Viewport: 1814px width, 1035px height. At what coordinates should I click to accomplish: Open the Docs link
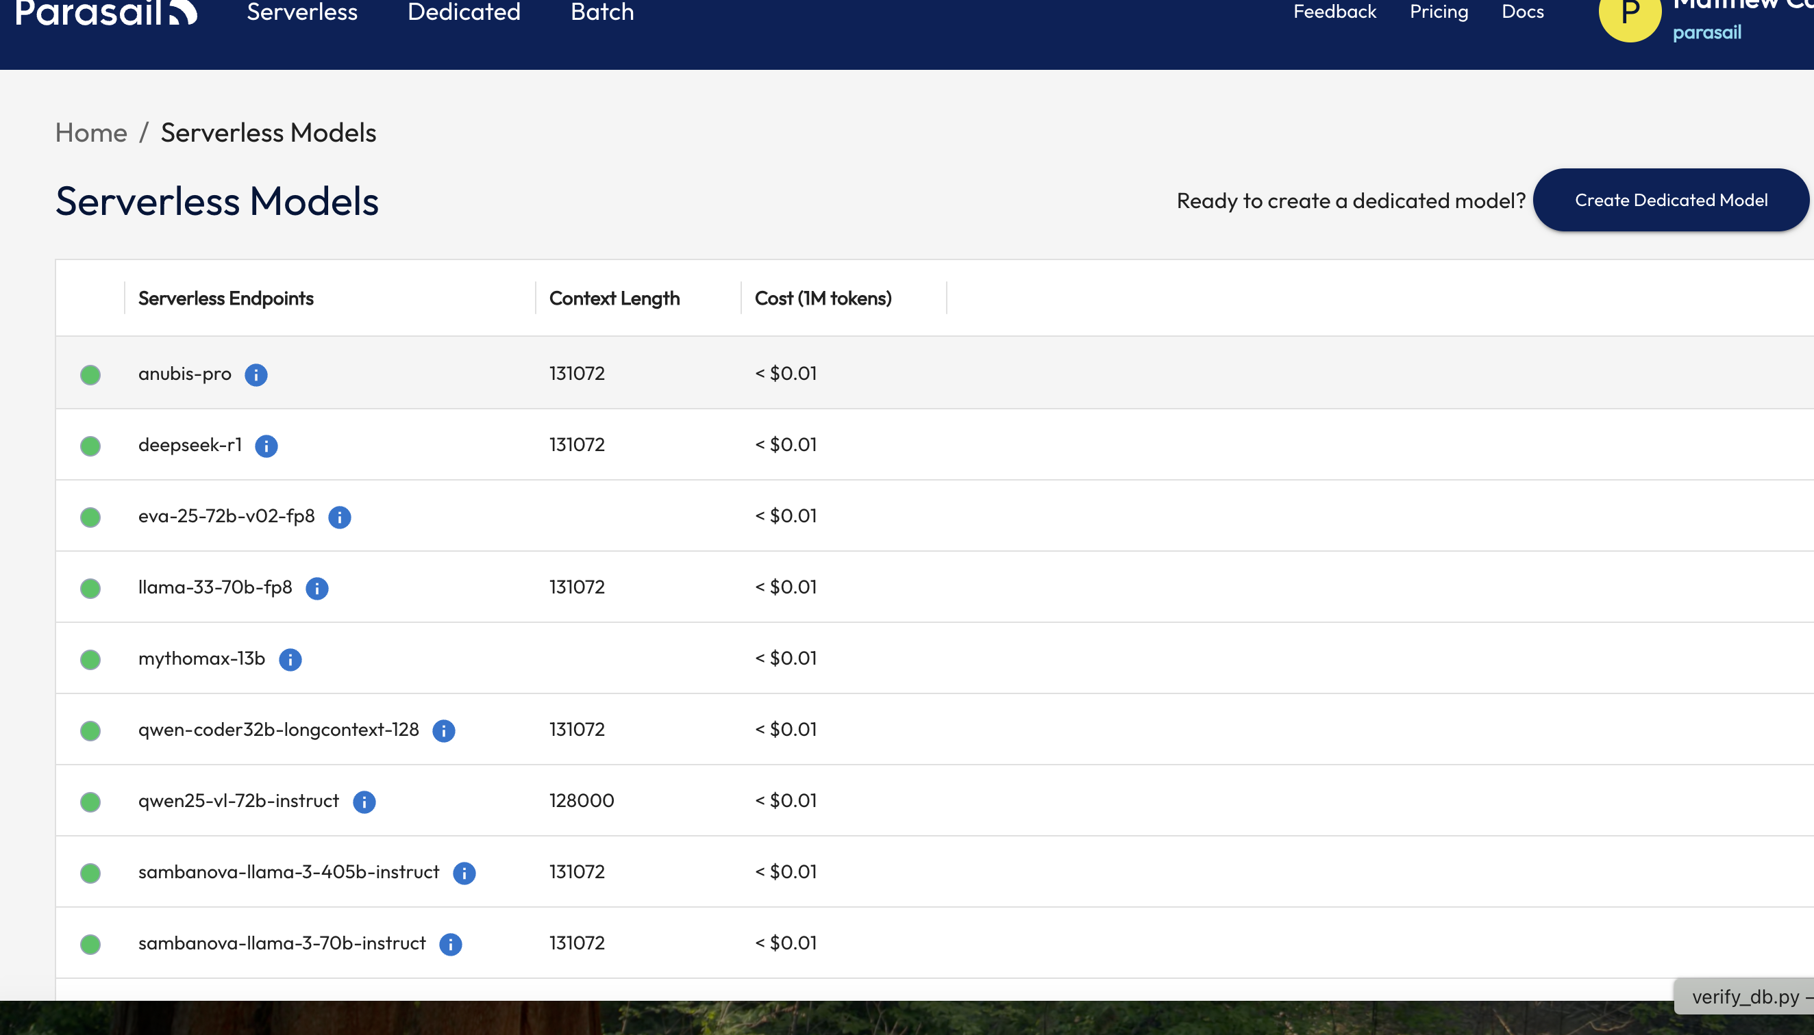point(1522,12)
